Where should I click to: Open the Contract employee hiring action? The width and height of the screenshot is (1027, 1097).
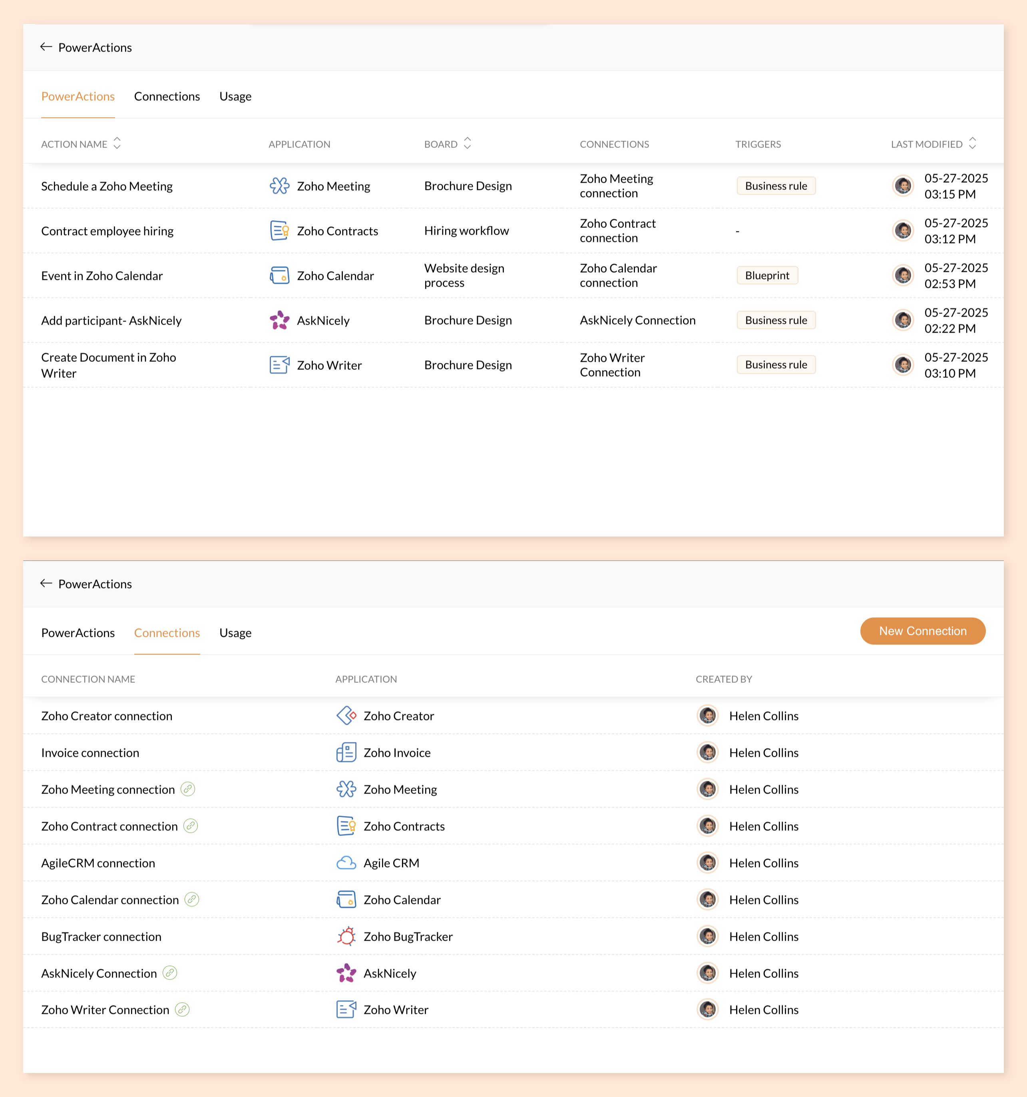pyautogui.click(x=107, y=231)
